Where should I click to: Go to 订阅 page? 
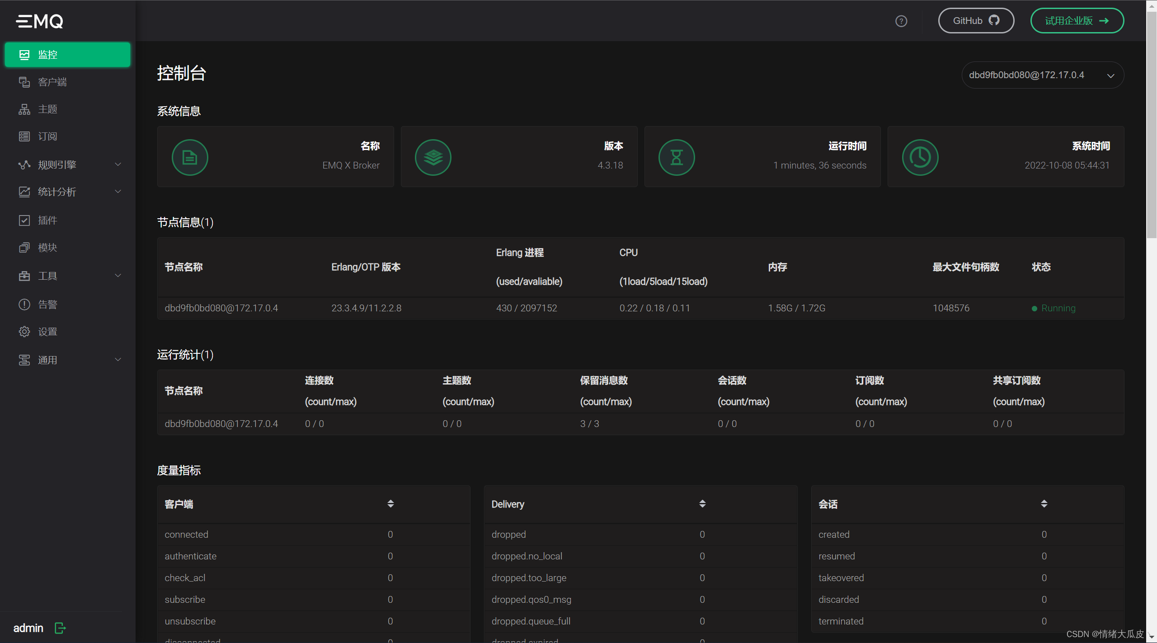(x=67, y=136)
